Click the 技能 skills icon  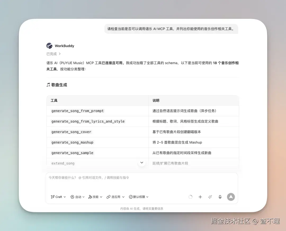90,197
